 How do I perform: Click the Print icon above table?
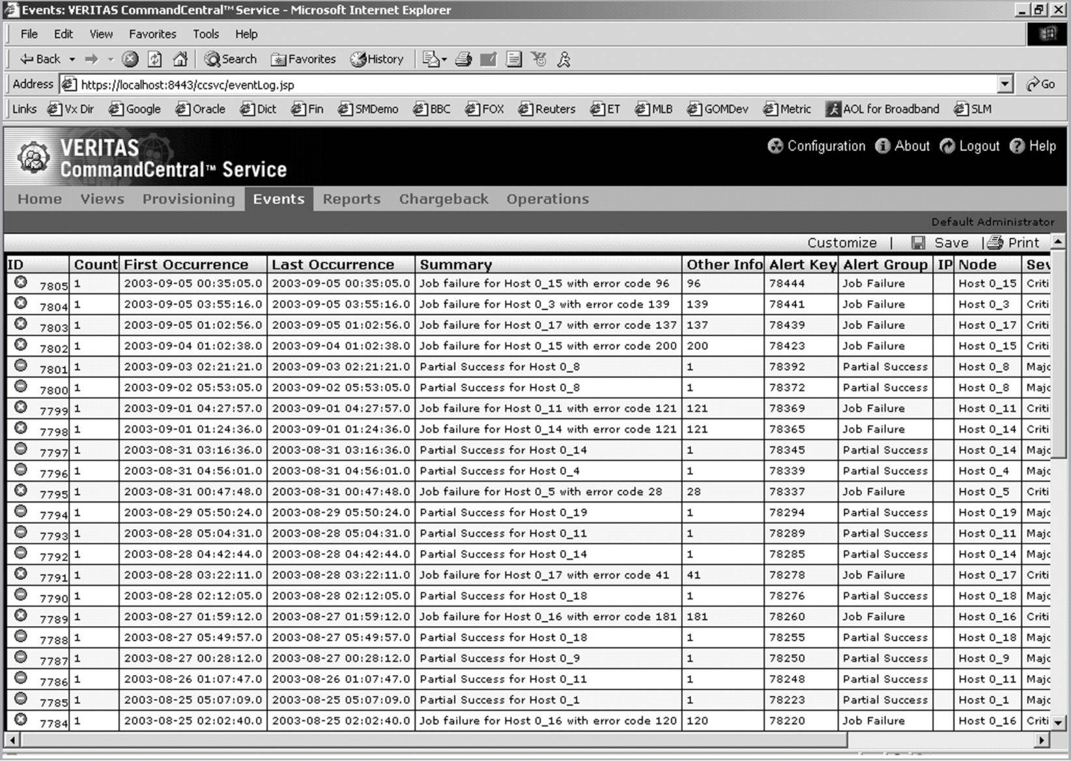tap(995, 243)
